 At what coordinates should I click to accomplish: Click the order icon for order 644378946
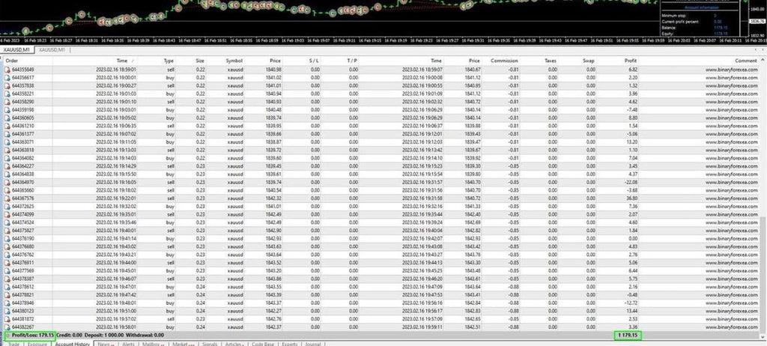click(7, 303)
